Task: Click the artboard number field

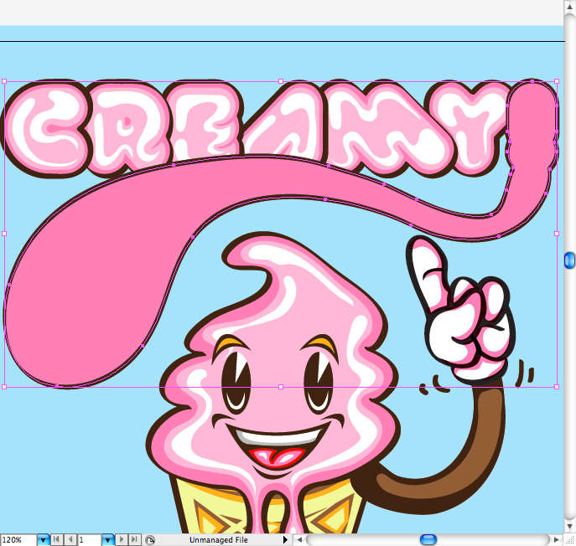Action: click(89, 540)
